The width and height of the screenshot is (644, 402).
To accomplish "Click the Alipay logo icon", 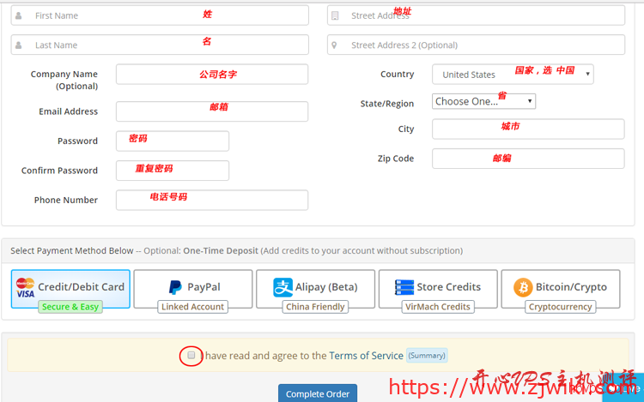I will [283, 287].
